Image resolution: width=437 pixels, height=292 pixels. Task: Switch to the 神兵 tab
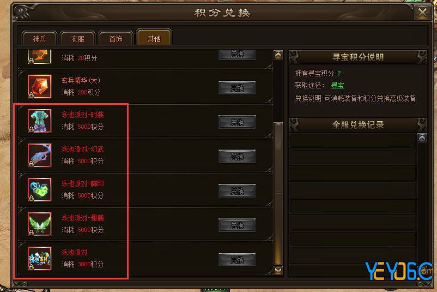pyautogui.click(x=39, y=39)
